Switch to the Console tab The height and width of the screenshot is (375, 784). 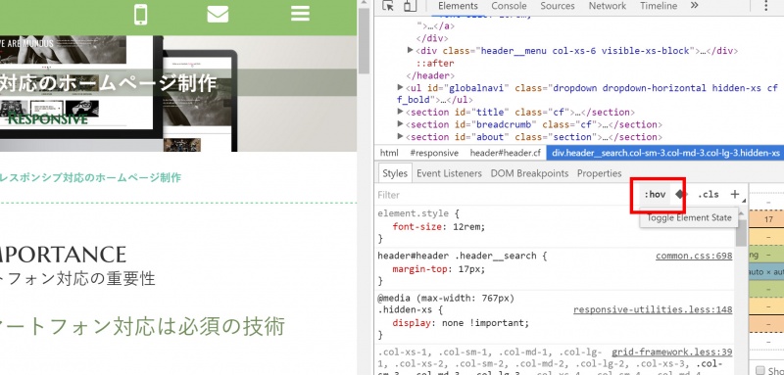509,6
